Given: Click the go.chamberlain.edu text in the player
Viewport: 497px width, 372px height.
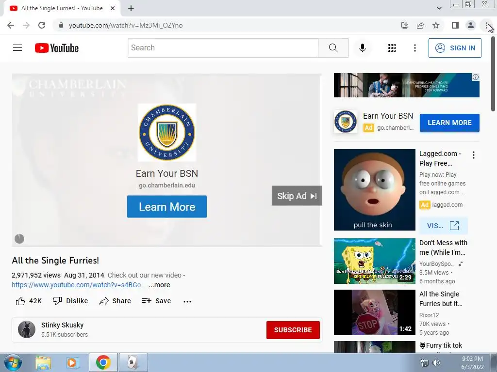Looking at the screenshot, I should (x=167, y=186).
